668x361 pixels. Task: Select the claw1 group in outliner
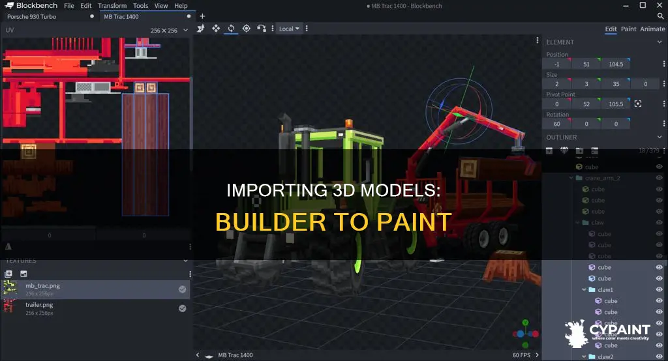[605, 290]
